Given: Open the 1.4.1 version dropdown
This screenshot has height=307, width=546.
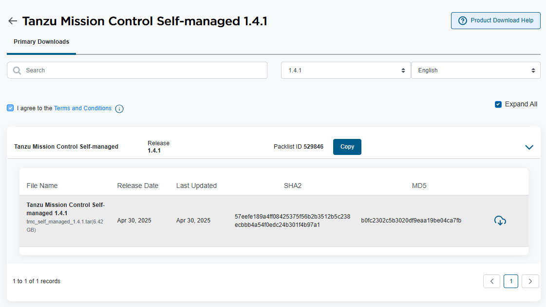Looking at the screenshot, I should pos(346,70).
